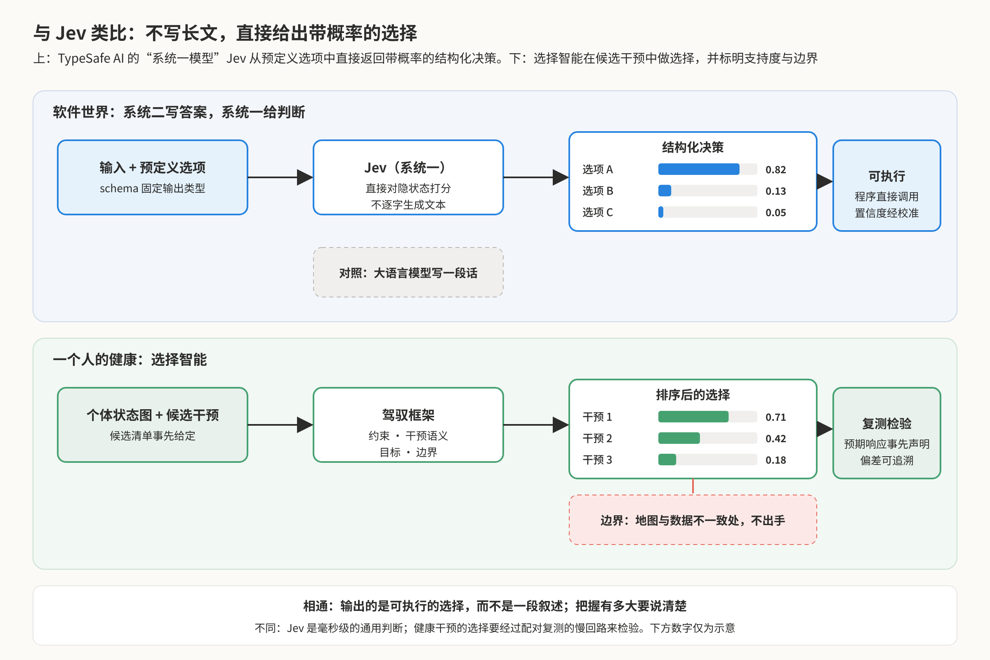Select the Jev（系统一）box
Screen dimensions: 990x660
pyautogui.click(x=408, y=177)
